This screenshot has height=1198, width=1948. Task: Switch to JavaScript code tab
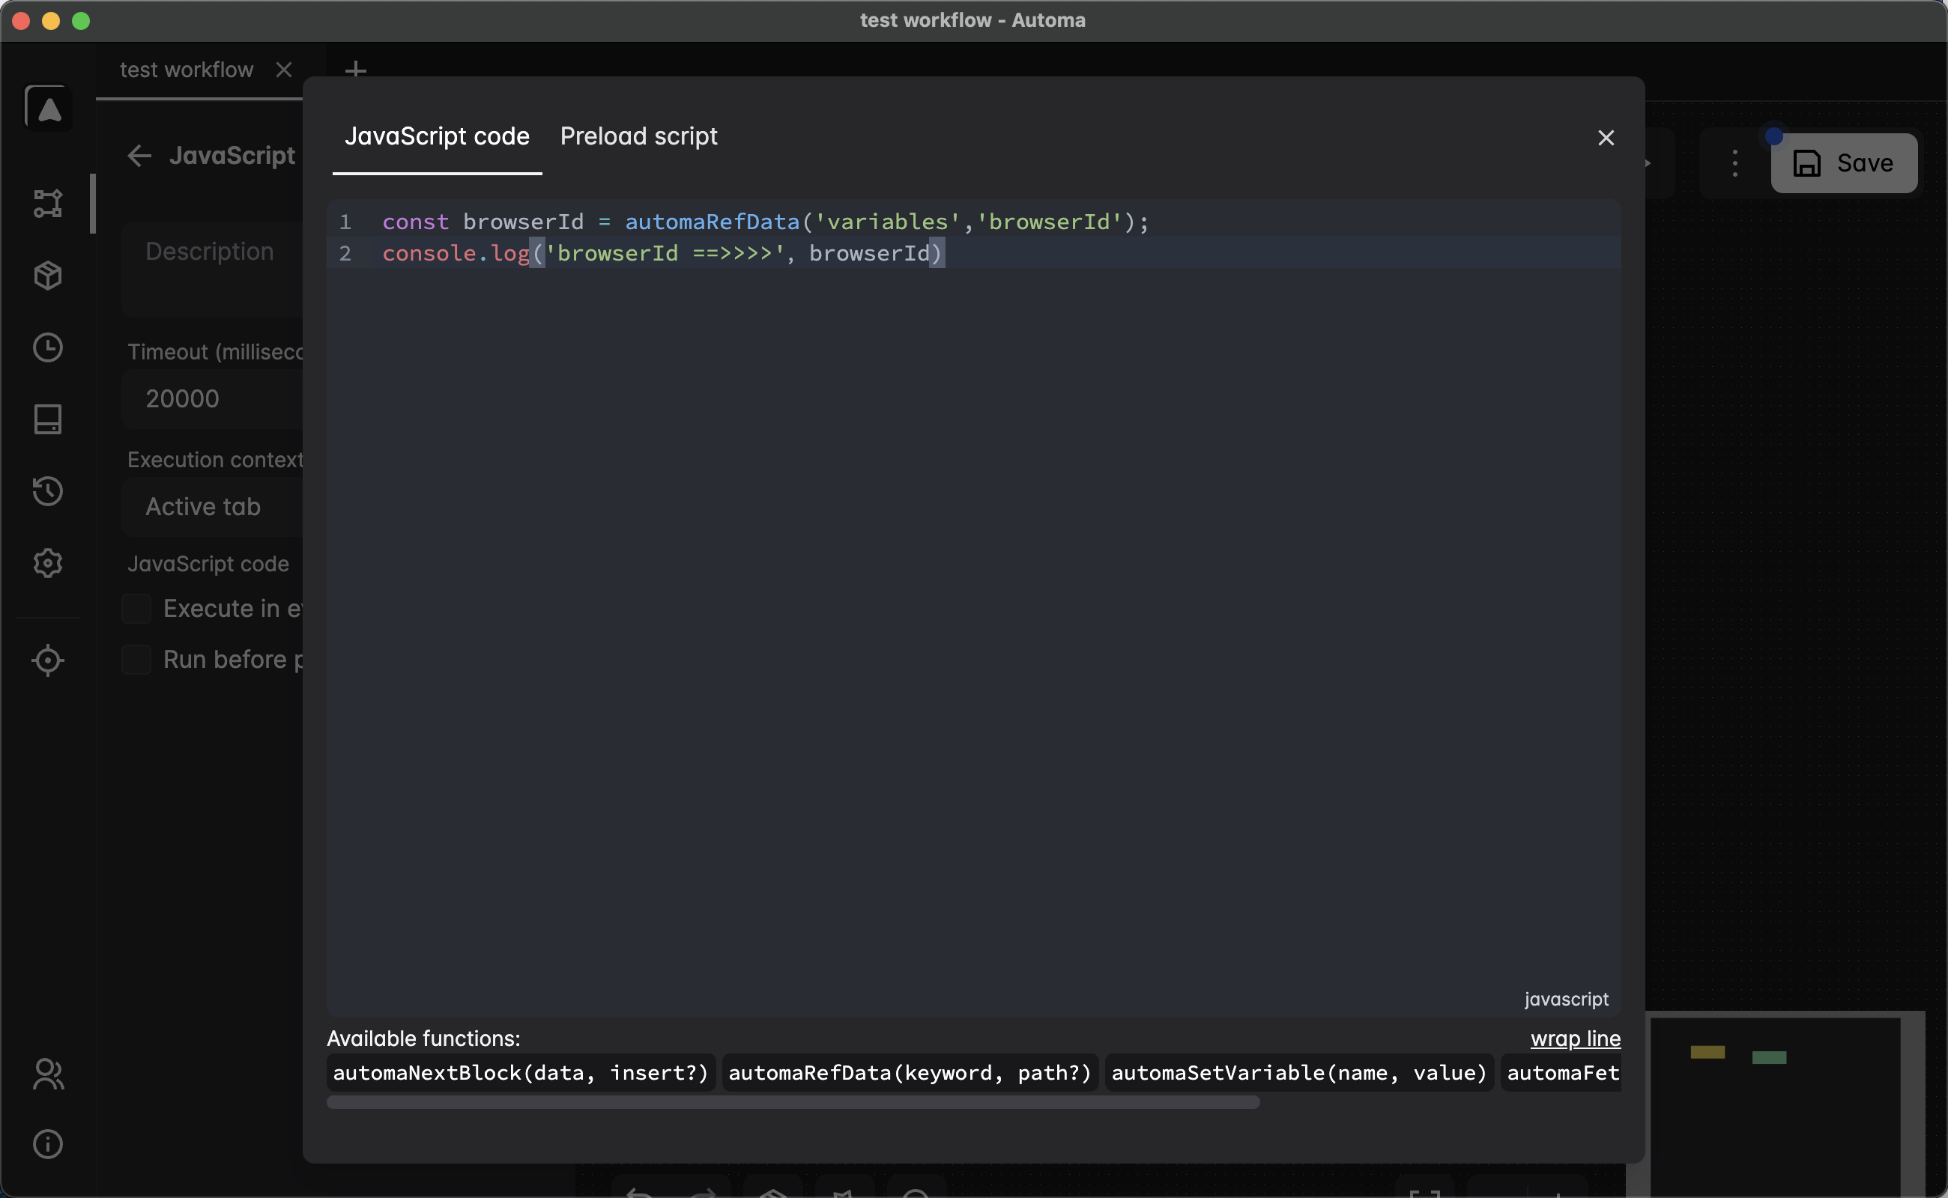[437, 136]
